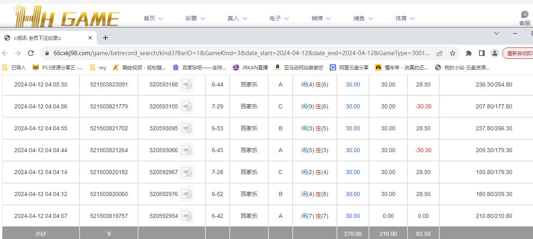Click the 30.00 bet amount link for 521503821779
The height and width of the screenshot is (239, 533).
click(x=353, y=107)
